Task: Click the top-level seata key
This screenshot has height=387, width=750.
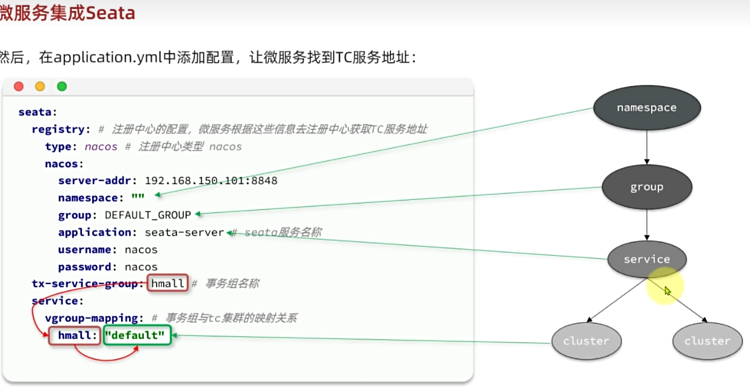Action: [37, 112]
